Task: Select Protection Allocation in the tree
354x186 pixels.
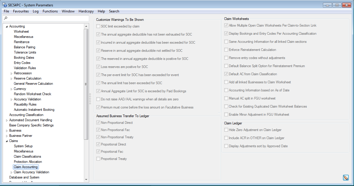Action: [x=28, y=162]
